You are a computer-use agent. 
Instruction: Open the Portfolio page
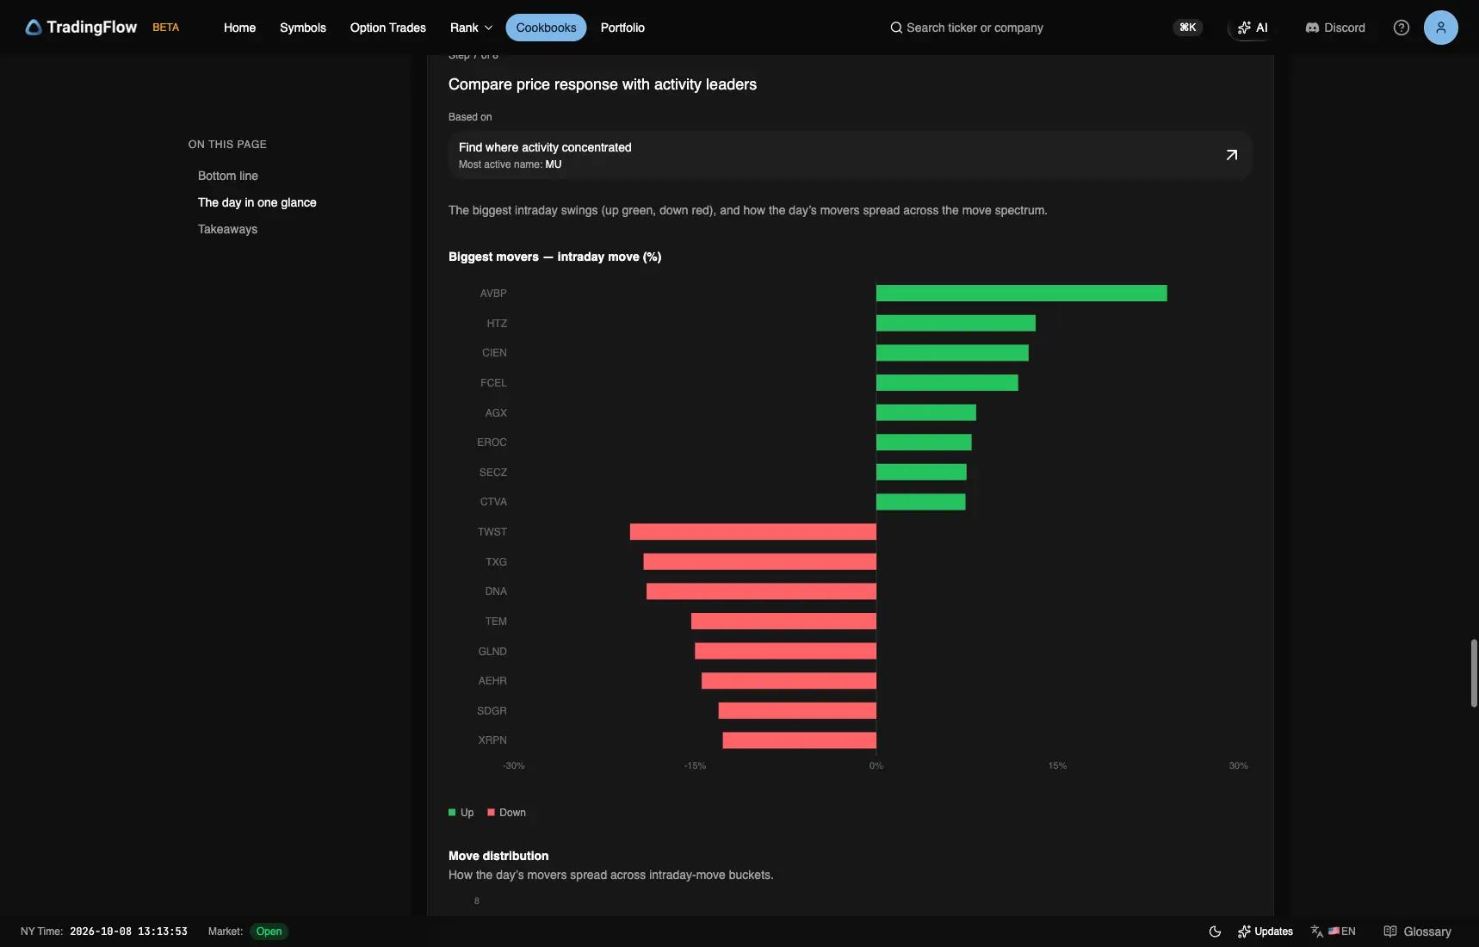(622, 28)
